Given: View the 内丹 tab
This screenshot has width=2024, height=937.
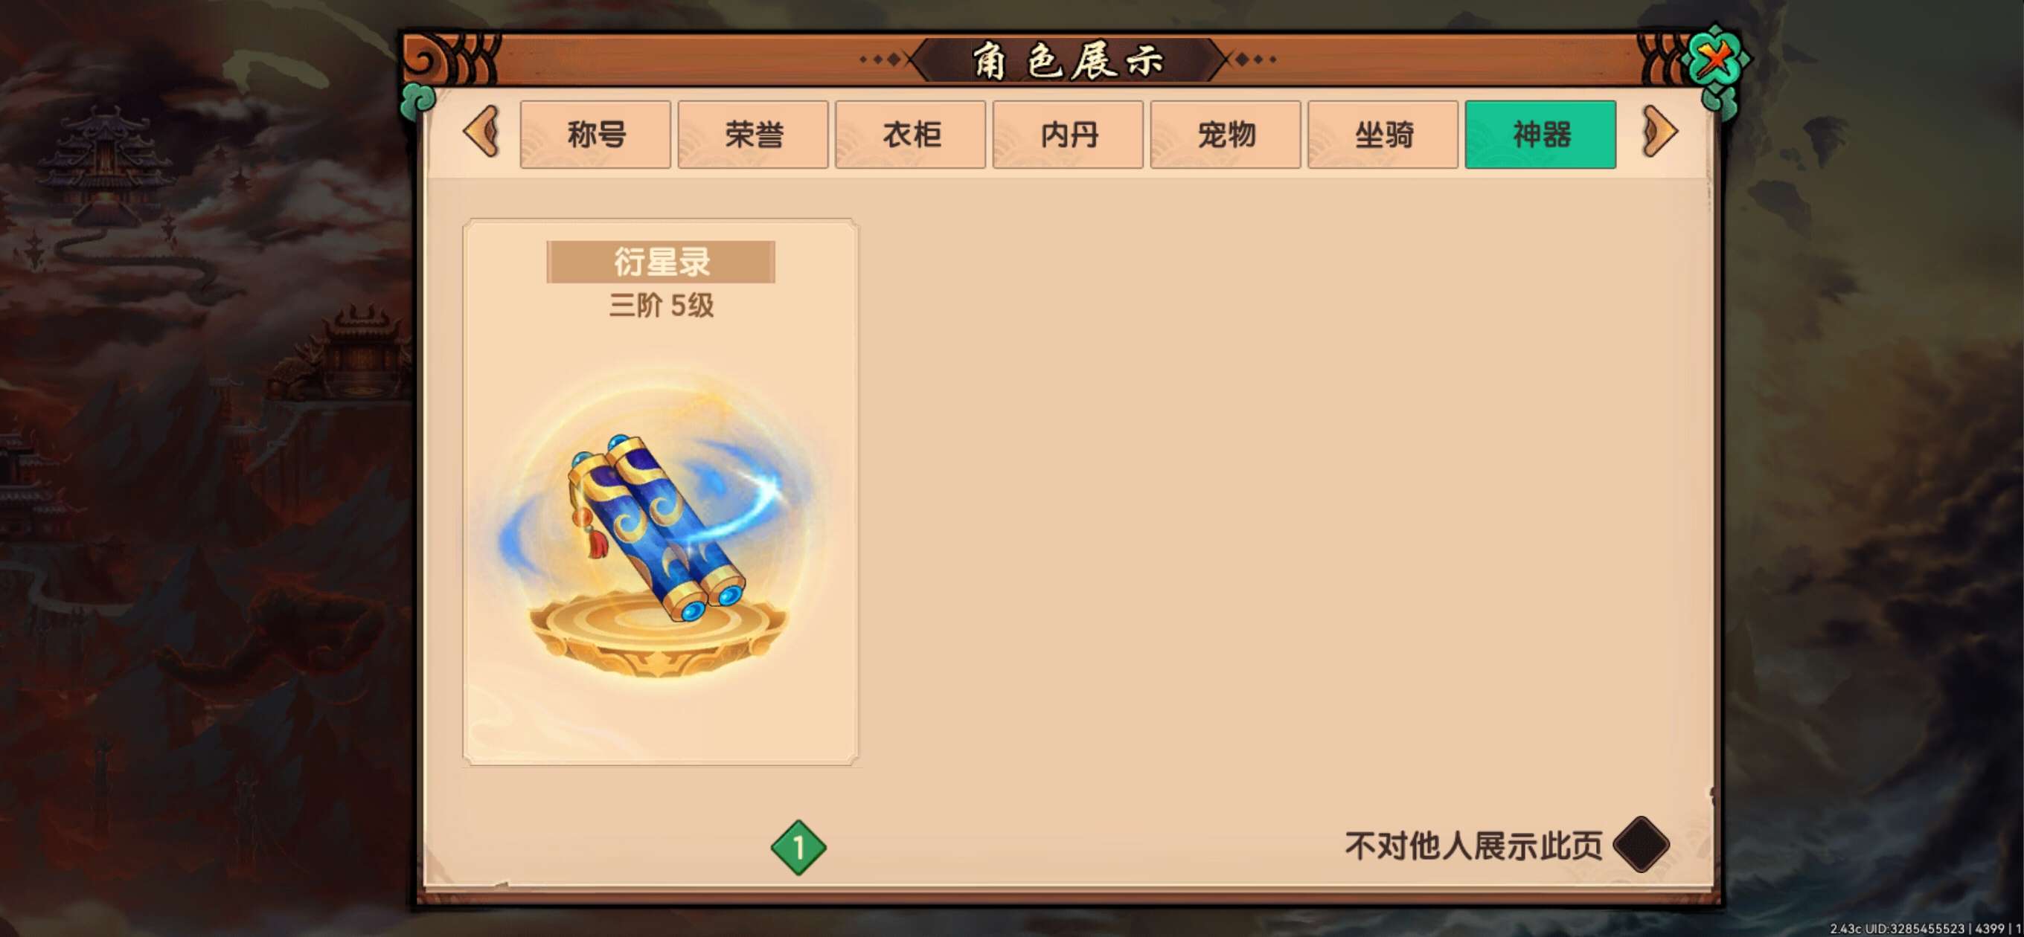Looking at the screenshot, I should (x=1068, y=135).
